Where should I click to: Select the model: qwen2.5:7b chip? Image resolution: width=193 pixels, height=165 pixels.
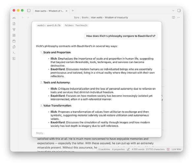(49, 25)
